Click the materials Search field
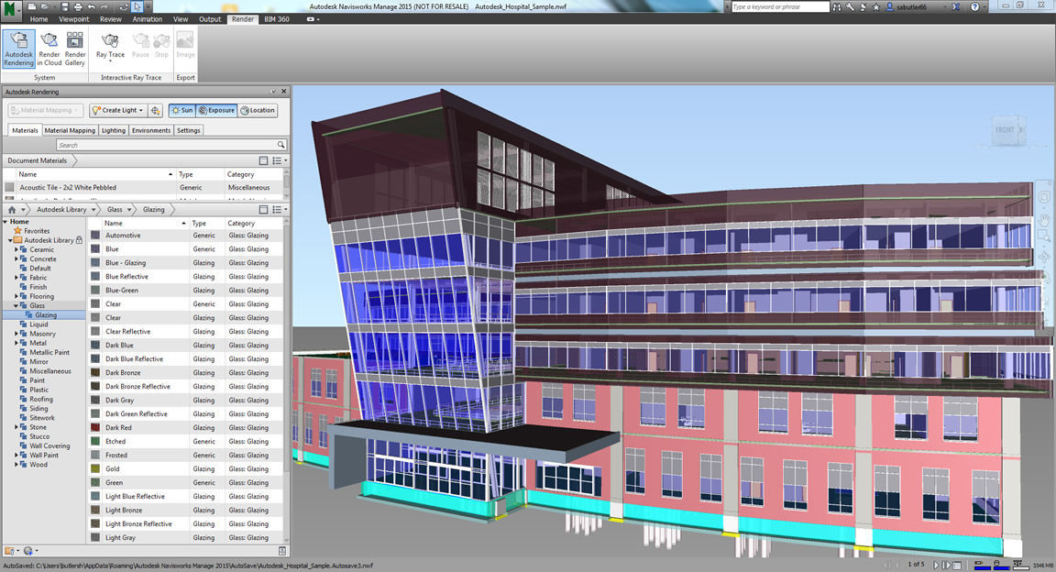The width and height of the screenshot is (1056, 572). 170,145
